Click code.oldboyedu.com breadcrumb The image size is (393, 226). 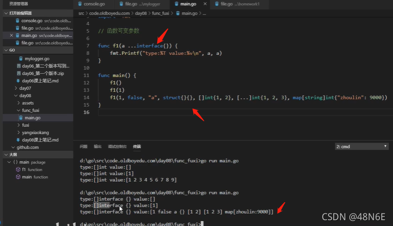[x=110, y=13]
